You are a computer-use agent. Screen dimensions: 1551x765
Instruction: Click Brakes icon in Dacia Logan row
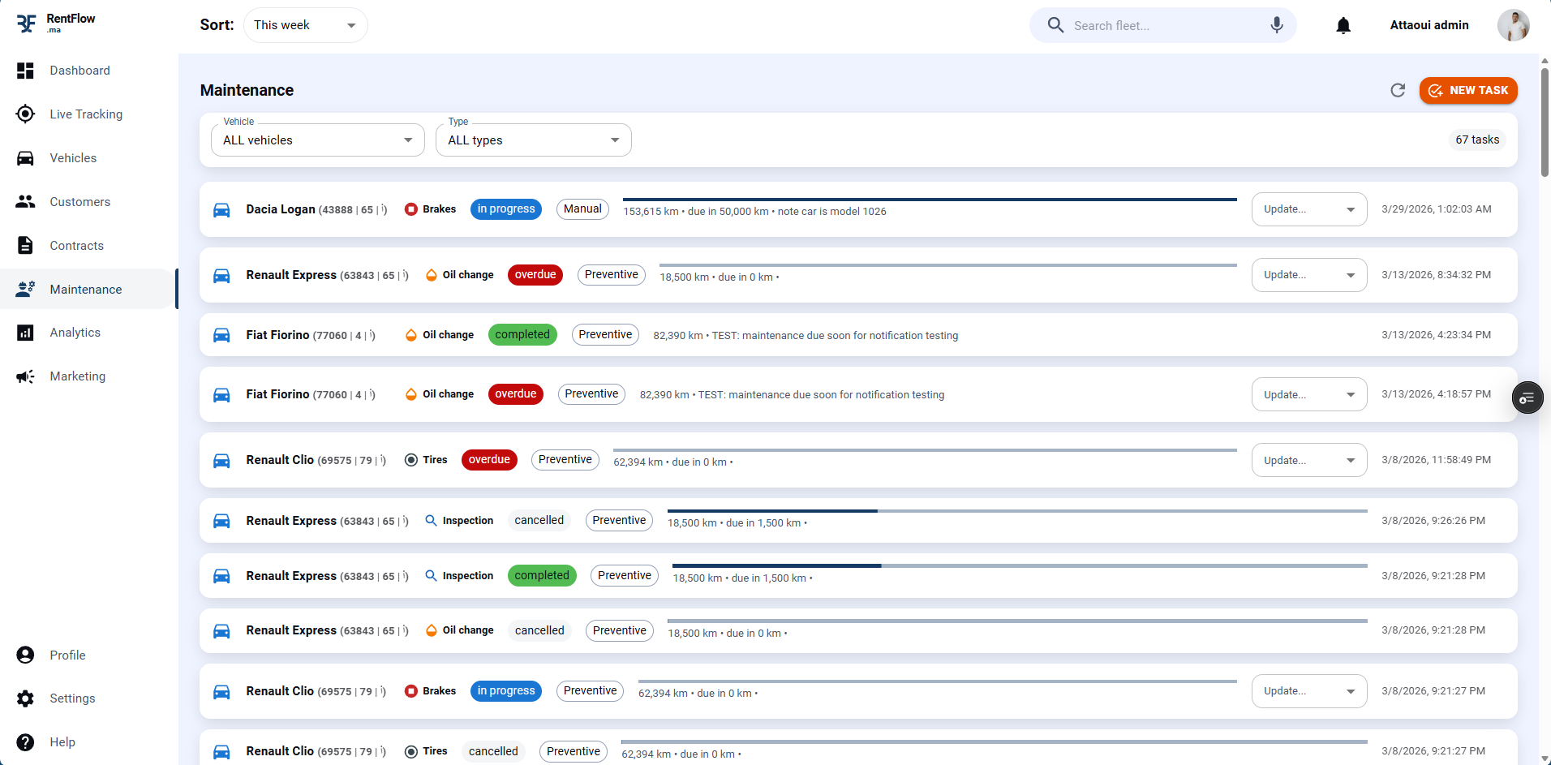pos(411,209)
